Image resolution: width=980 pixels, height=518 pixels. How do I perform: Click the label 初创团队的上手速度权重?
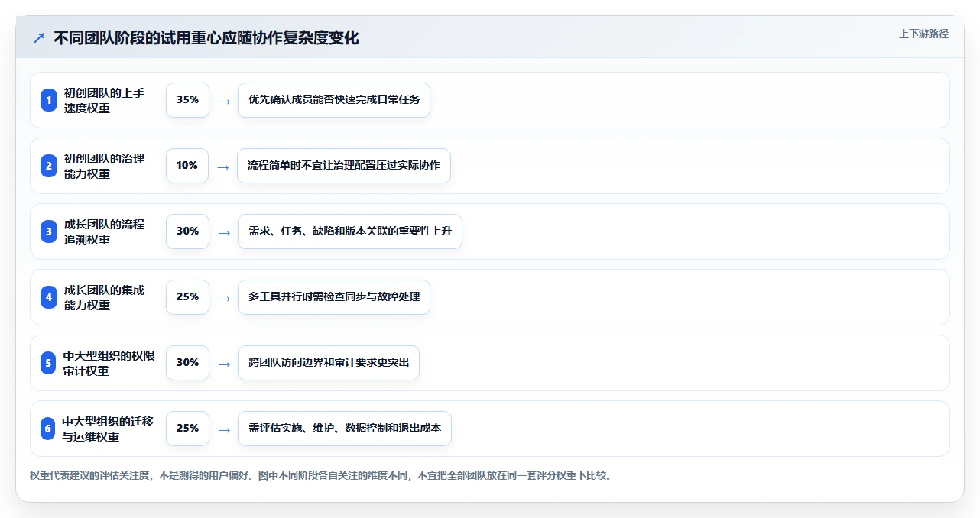pos(104,100)
